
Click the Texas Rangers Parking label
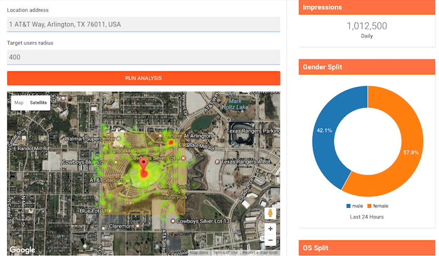(x=253, y=131)
